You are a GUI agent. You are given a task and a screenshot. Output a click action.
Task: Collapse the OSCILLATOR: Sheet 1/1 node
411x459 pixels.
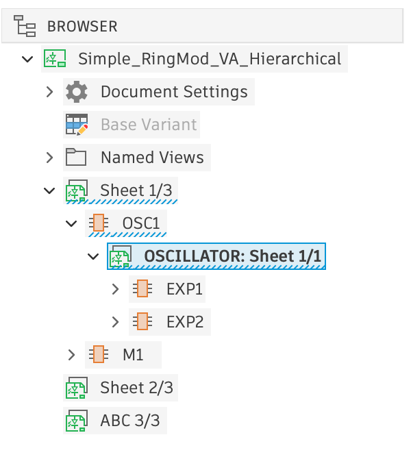(x=93, y=257)
